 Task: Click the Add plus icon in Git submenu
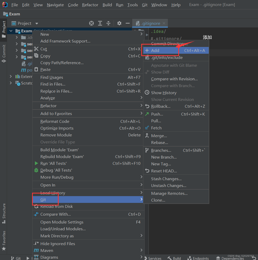point(147,50)
